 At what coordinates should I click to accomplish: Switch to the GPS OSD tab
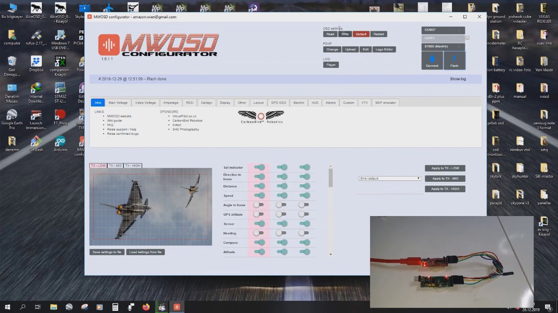(x=279, y=103)
